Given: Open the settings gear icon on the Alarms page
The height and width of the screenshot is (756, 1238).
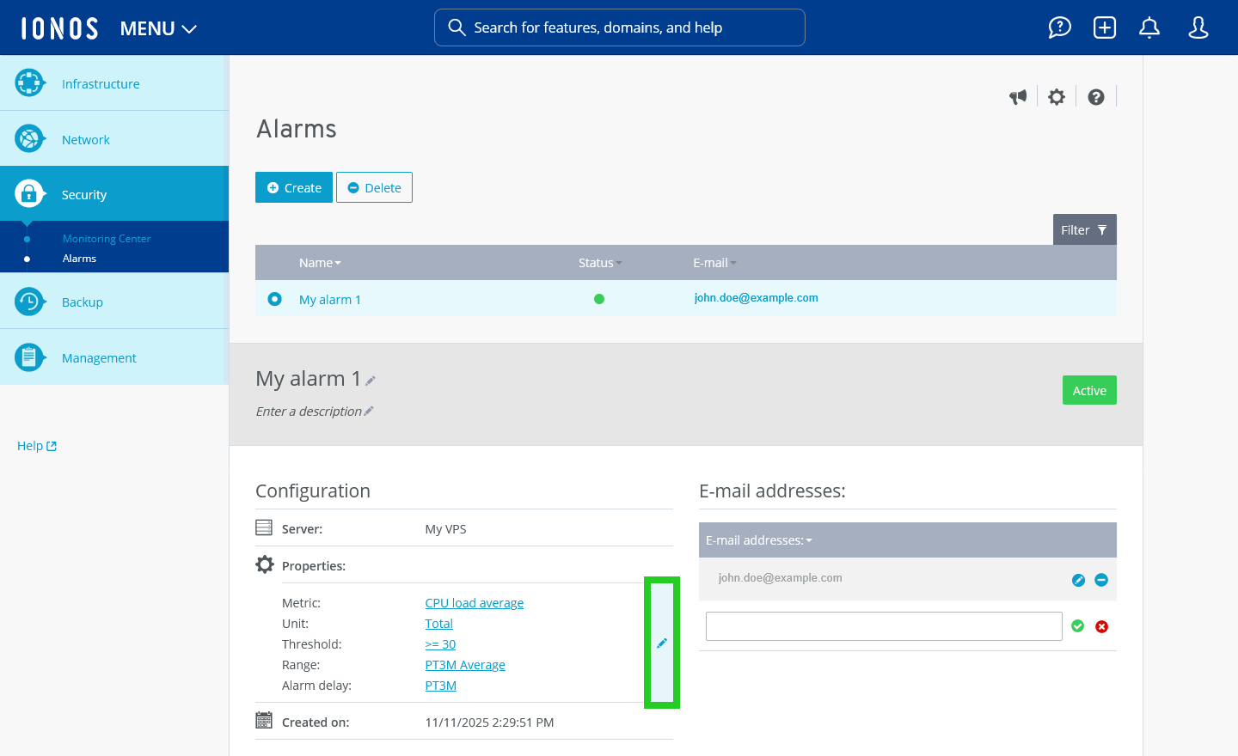Looking at the screenshot, I should coord(1056,96).
